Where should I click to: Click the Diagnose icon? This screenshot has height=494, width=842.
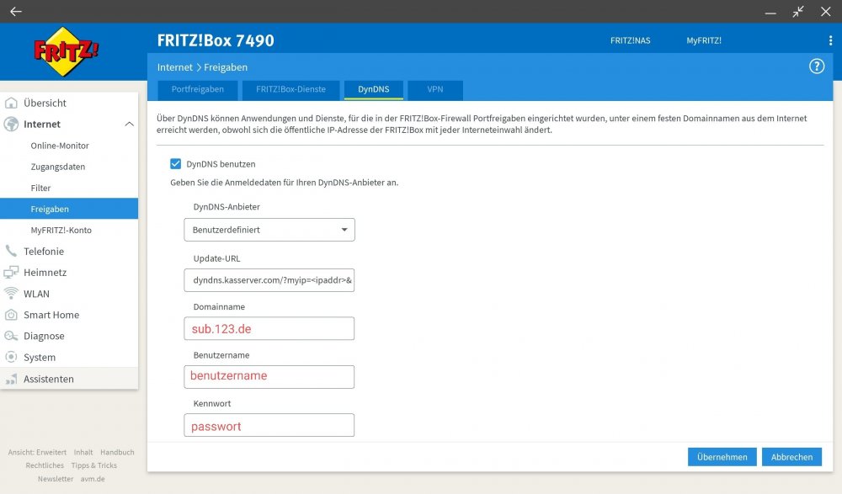11,336
